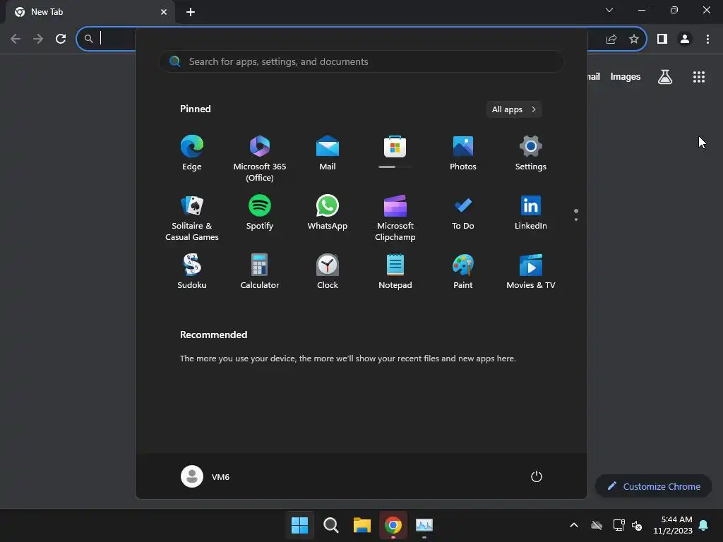Open the Edge pinned app
The image size is (723, 542).
click(192, 153)
